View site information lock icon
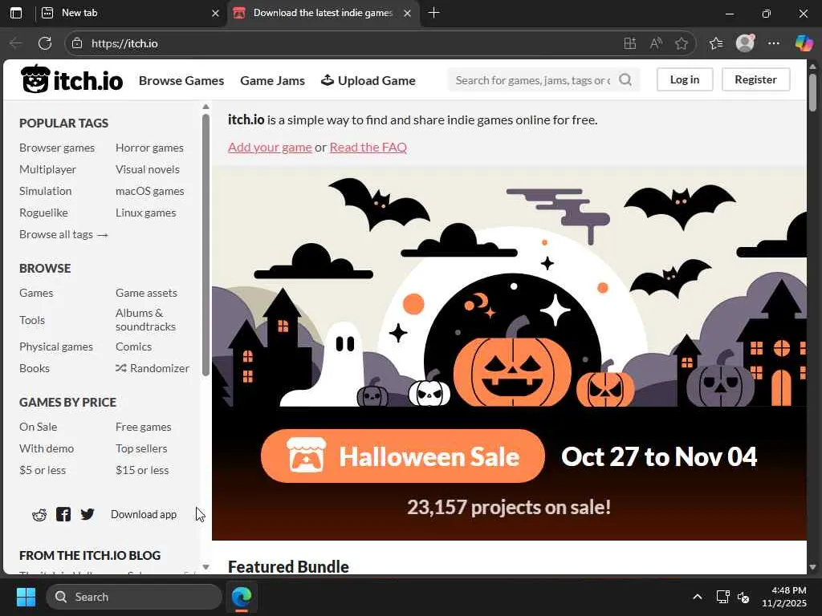The height and width of the screenshot is (616, 822). tap(77, 43)
